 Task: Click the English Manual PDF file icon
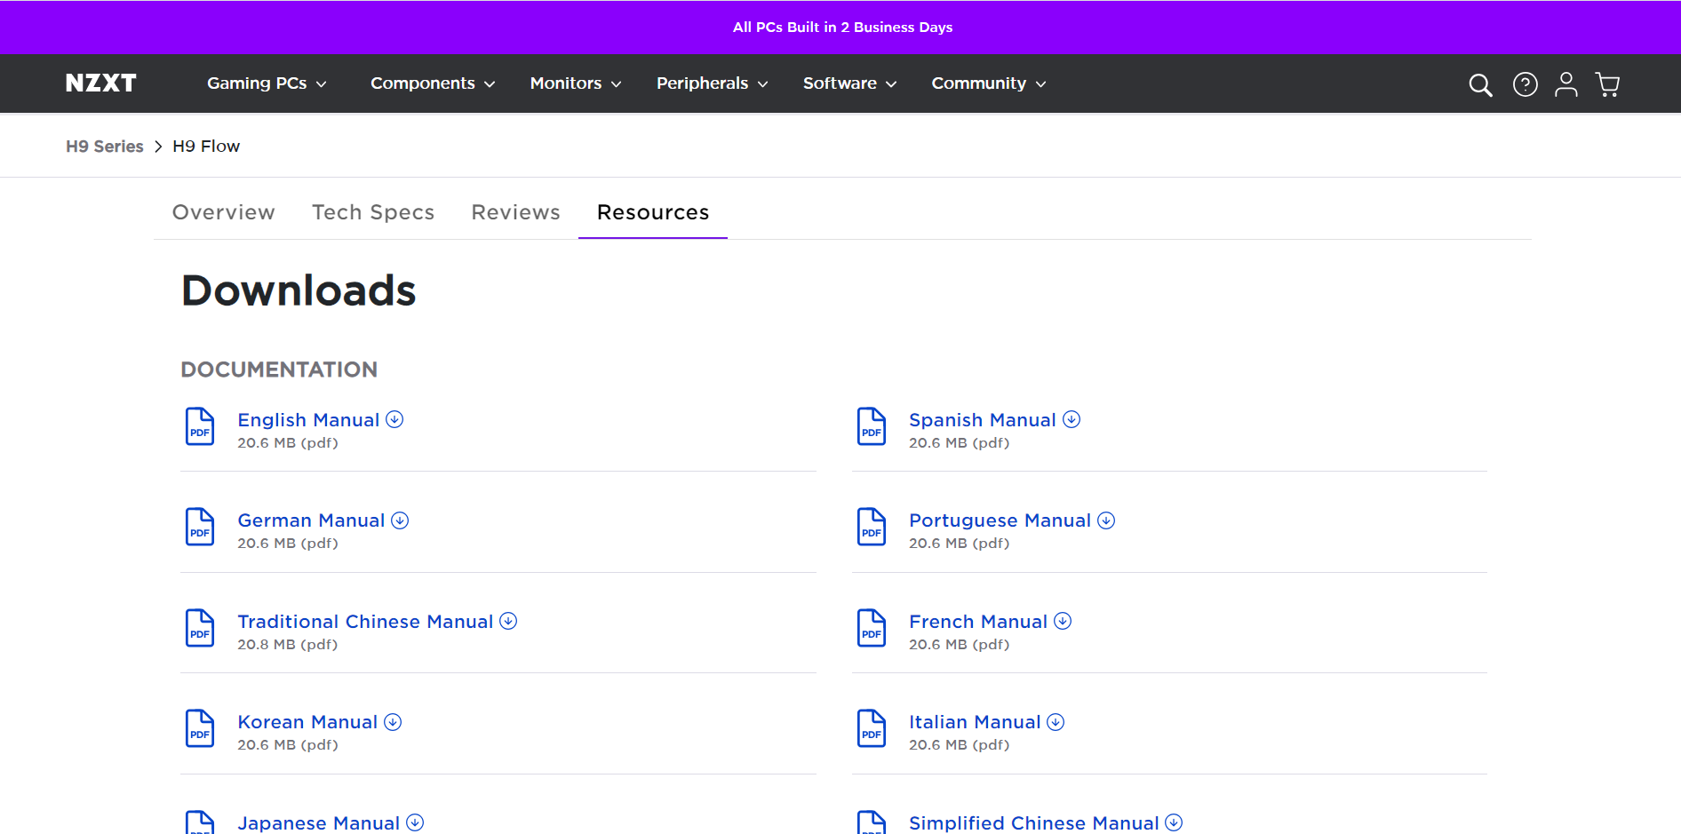pos(200,427)
